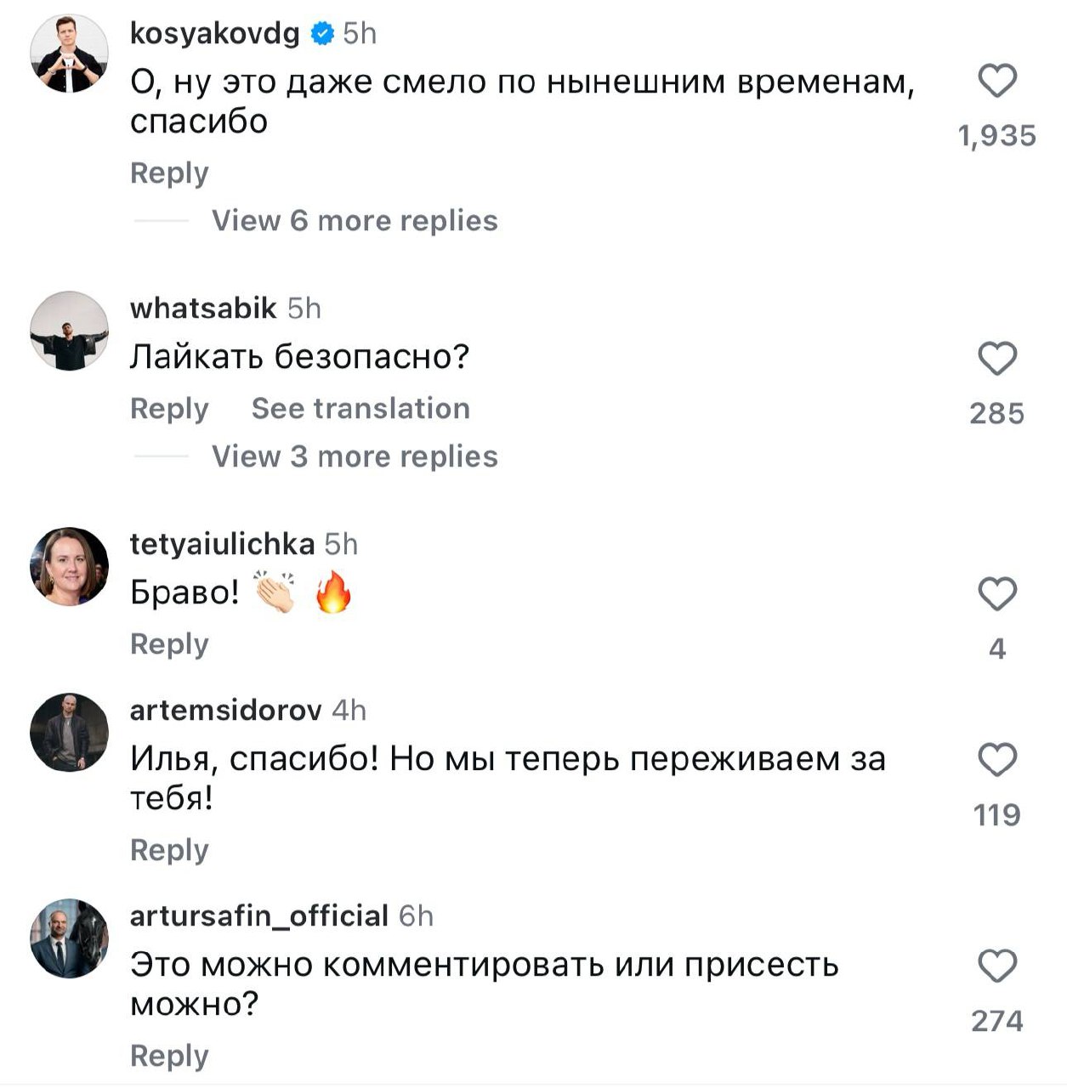Reply to whatsabik's comment

169,409
